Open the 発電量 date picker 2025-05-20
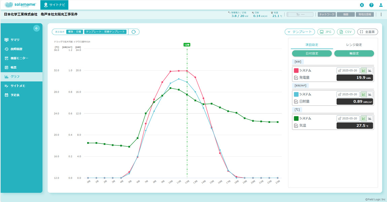387x202 pixels. click(x=348, y=71)
